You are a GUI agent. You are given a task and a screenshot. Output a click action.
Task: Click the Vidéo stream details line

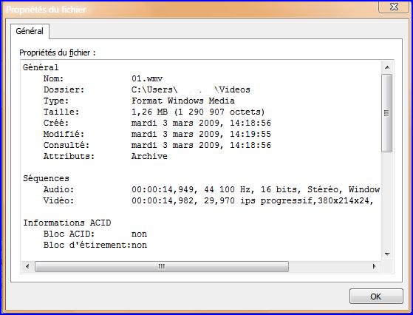pos(253,200)
